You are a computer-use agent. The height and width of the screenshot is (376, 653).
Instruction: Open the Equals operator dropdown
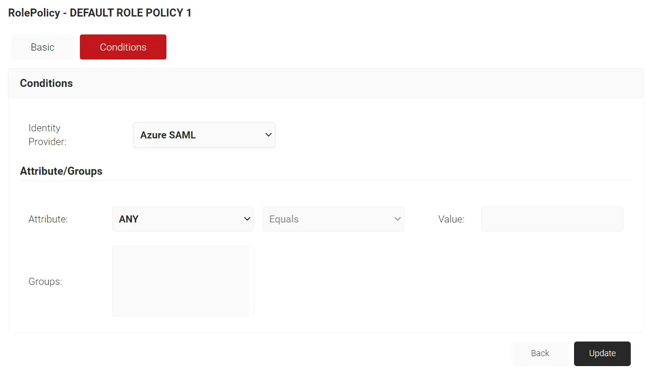(x=333, y=219)
